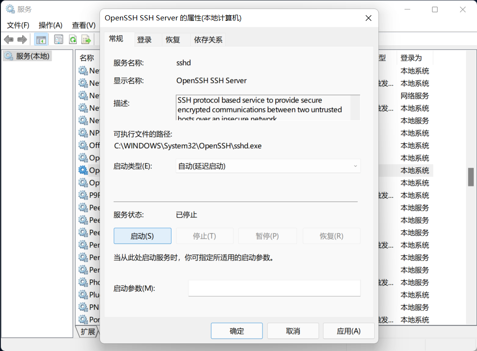
Task: Switch to the 依存关系 tab
Action: 208,40
